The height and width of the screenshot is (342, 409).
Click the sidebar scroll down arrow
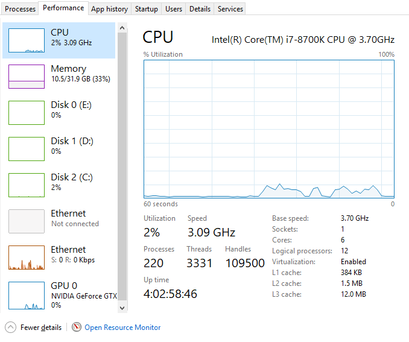(x=122, y=308)
